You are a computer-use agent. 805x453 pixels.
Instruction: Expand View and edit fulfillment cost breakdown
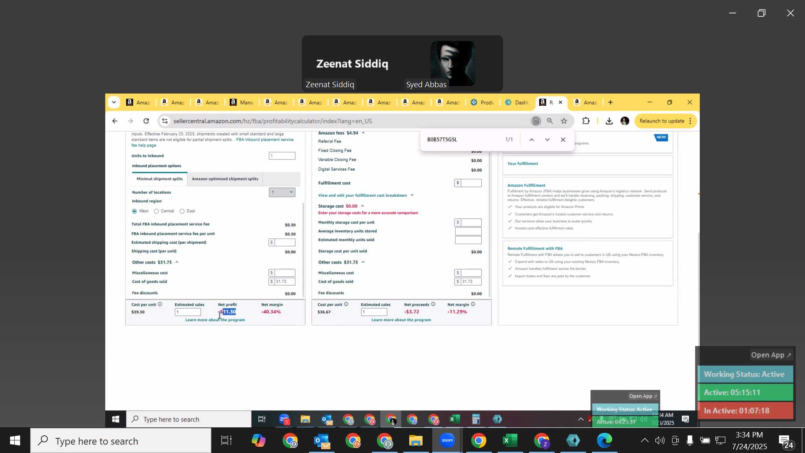(366, 195)
